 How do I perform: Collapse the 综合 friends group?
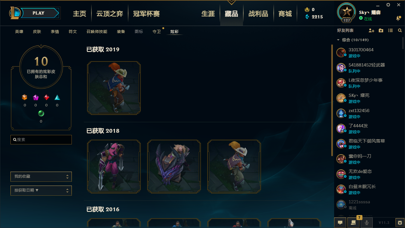tap(338, 40)
